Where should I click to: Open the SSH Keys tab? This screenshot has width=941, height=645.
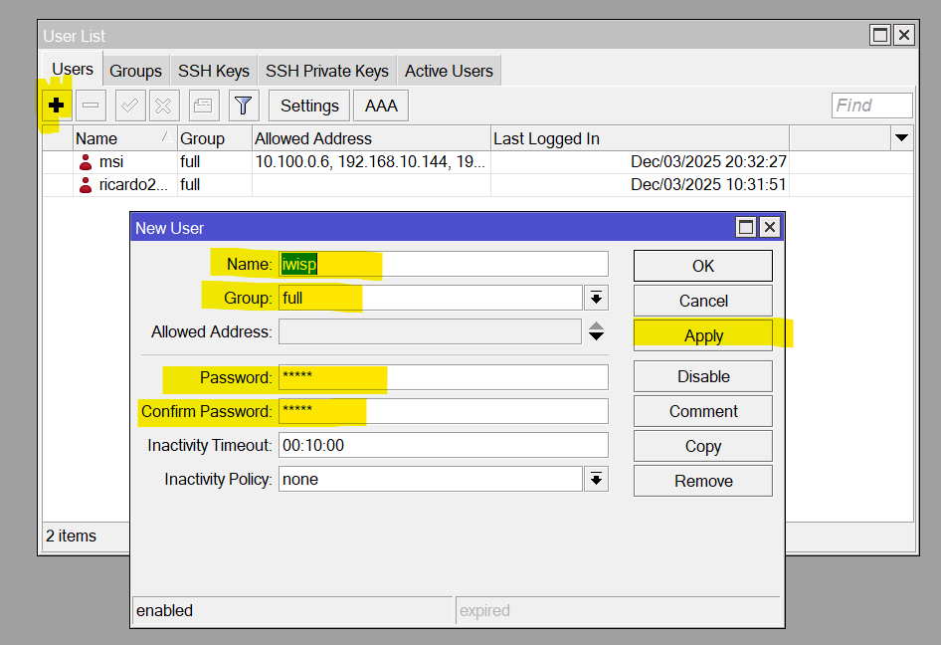click(213, 71)
